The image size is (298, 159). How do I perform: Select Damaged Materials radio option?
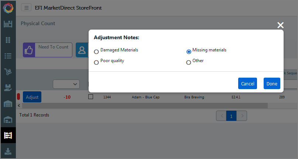[x=96, y=52]
